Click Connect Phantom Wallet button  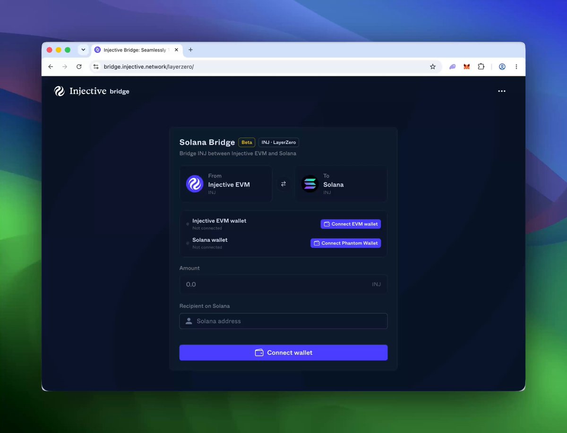[x=345, y=243]
